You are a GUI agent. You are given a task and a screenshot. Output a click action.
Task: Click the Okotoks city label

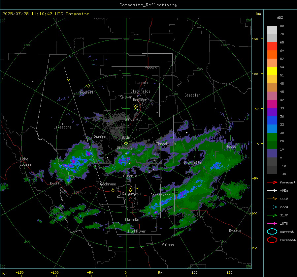coord(132,220)
